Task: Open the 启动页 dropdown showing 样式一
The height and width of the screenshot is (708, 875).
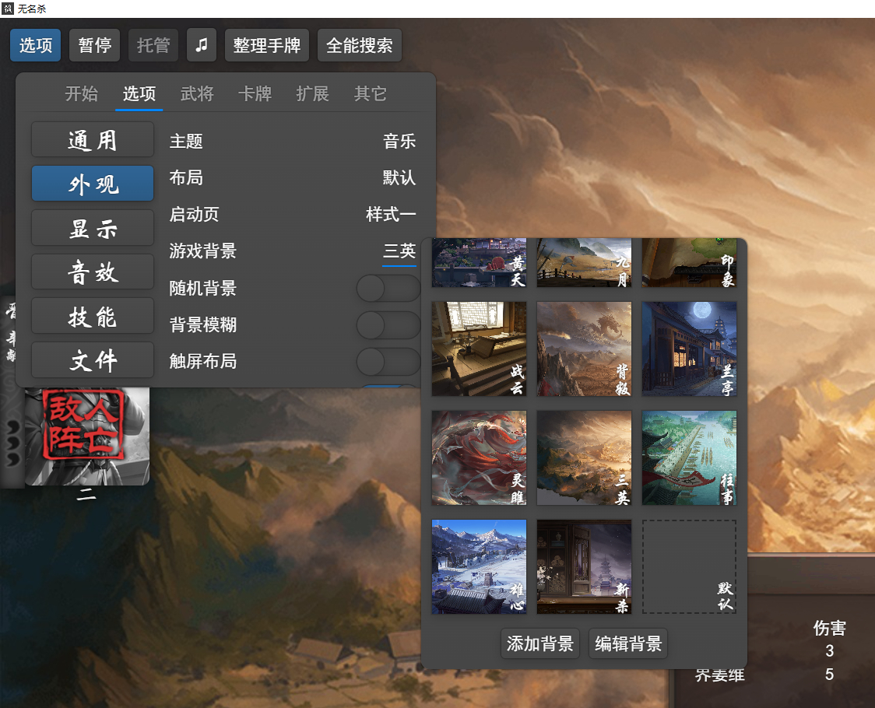Action: click(x=391, y=214)
